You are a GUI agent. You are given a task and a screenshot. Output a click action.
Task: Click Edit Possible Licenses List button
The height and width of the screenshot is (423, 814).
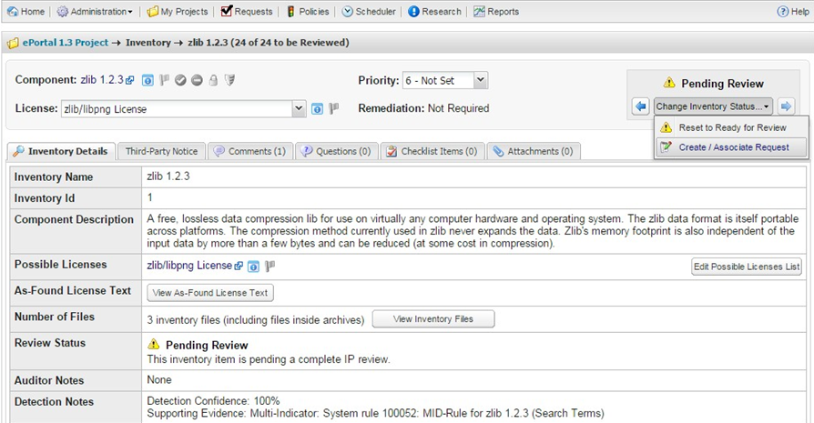[x=746, y=267]
